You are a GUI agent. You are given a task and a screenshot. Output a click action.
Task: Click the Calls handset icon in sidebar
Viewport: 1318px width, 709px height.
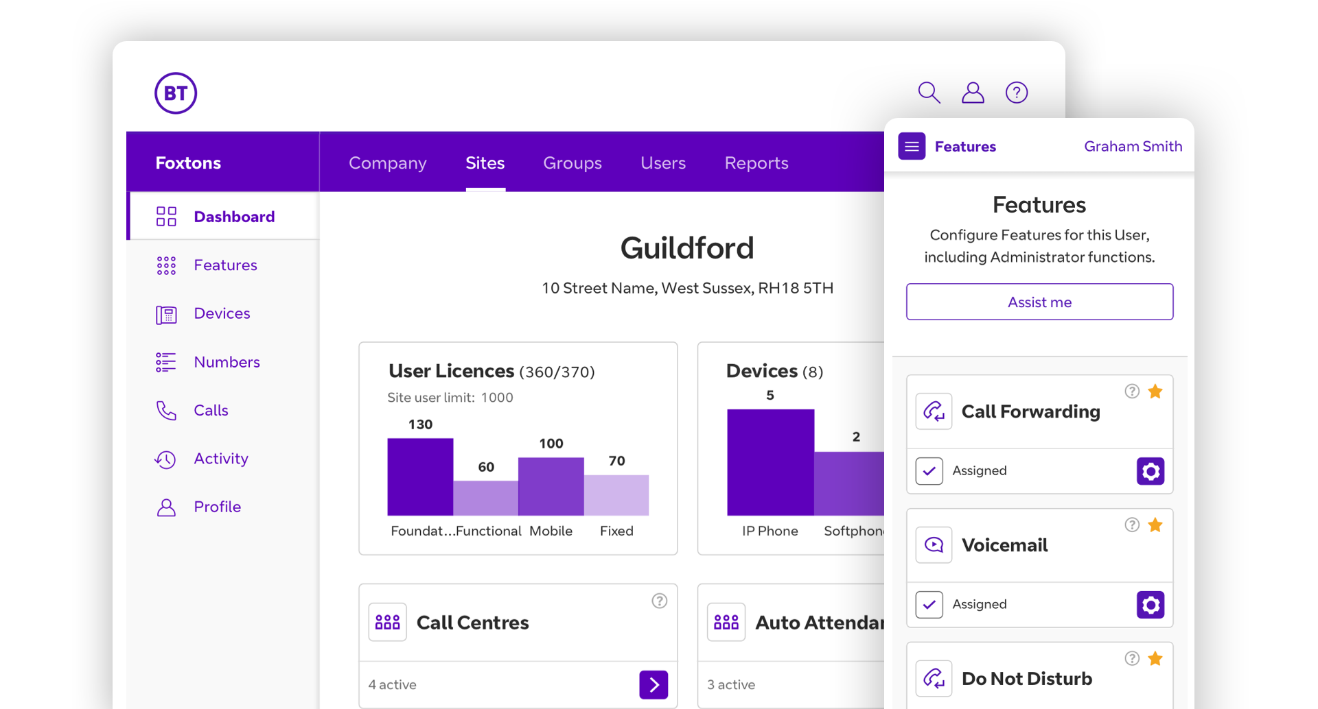pos(166,410)
